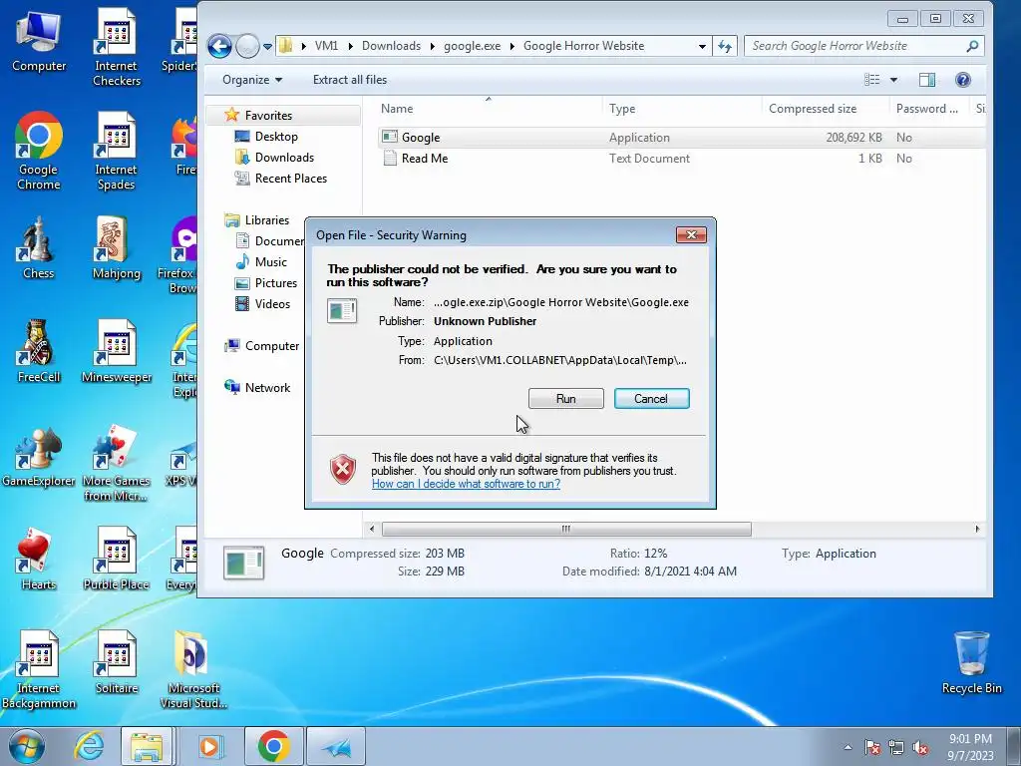This screenshot has height=766, width=1021.
Task: Open Desktop in the Favorites list
Action: click(276, 136)
